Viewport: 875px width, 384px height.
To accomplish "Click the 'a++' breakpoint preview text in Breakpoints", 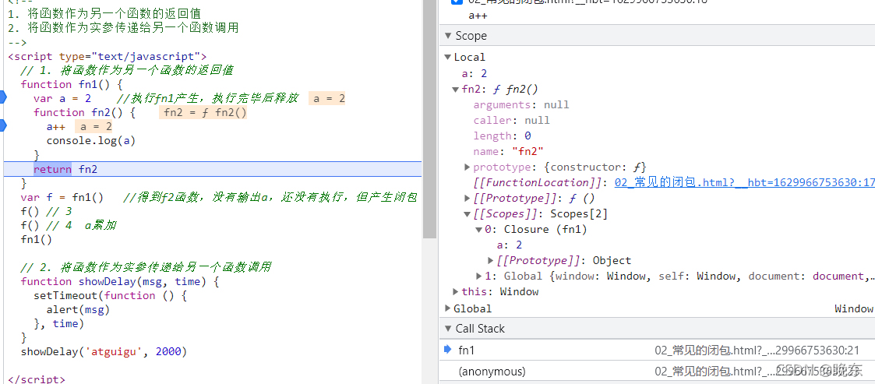I will [x=478, y=15].
